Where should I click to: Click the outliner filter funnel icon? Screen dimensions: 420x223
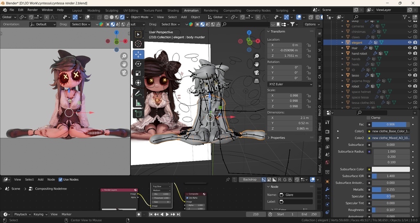point(405,17)
